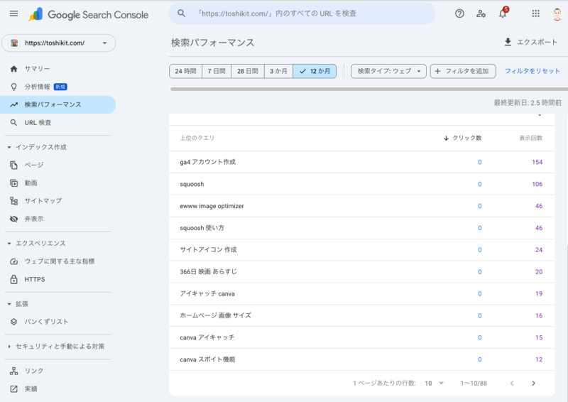
Task: Click the home icon beside サマリー
Action: pyautogui.click(x=13, y=69)
